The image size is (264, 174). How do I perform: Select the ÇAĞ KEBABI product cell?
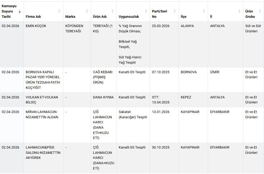[x=103, y=77]
